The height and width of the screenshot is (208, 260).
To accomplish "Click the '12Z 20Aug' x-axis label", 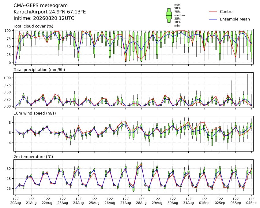I will coord(16,201).
